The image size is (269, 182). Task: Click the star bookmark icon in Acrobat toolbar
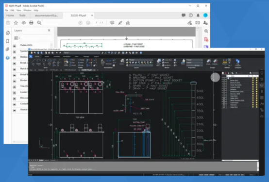[x=16, y=23]
